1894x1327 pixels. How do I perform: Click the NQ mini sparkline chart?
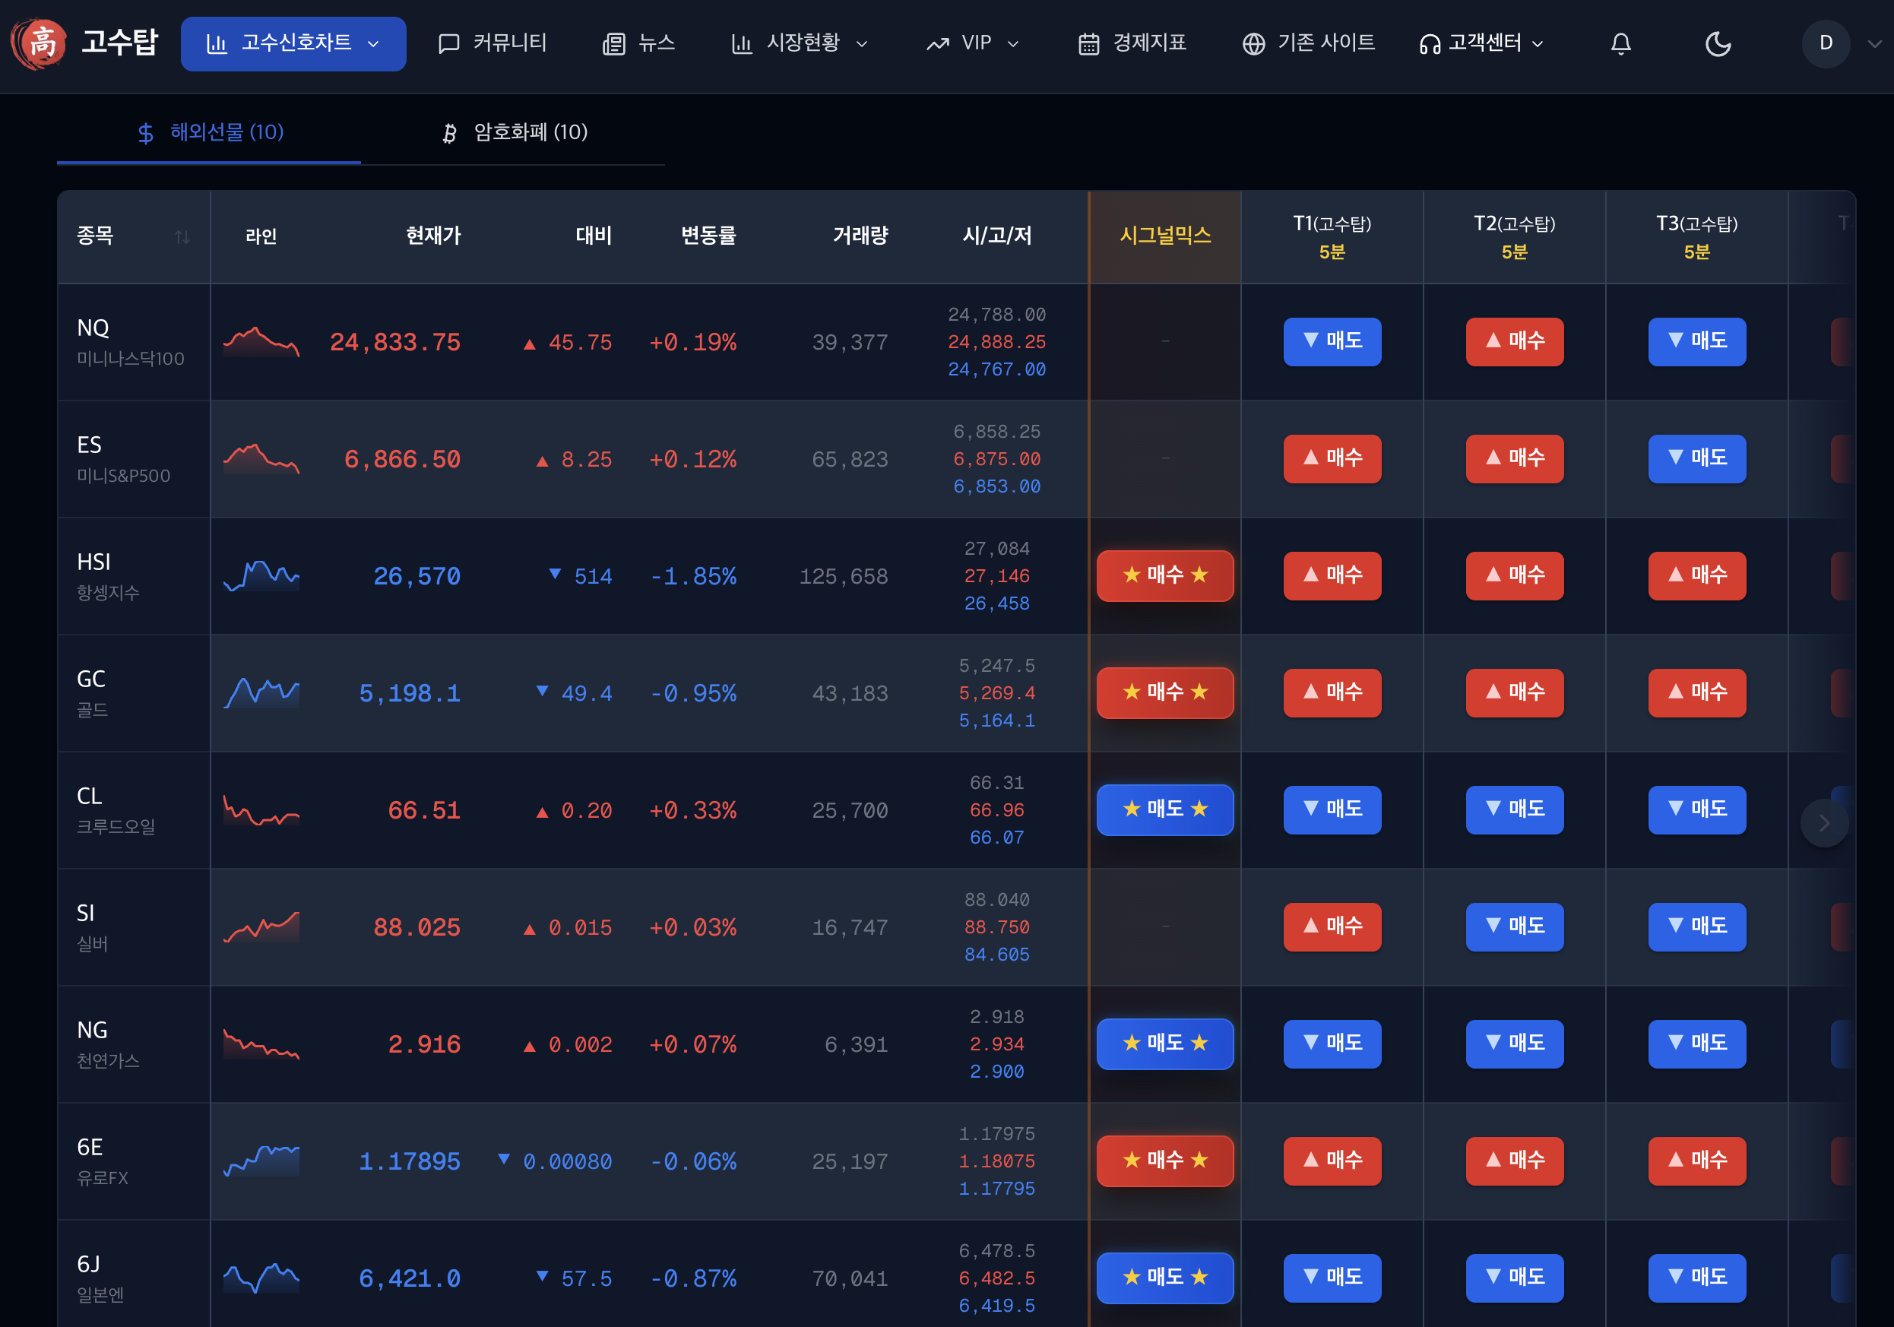click(x=261, y=342)
